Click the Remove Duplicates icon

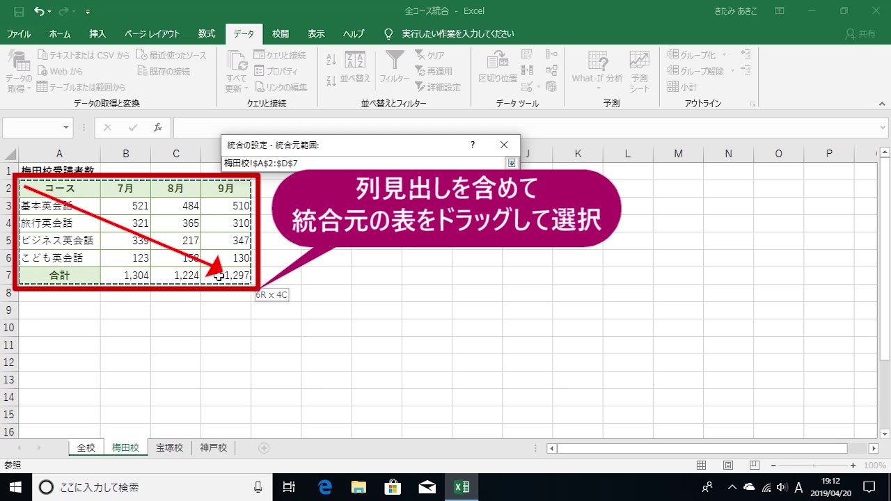tap(527, 70)
